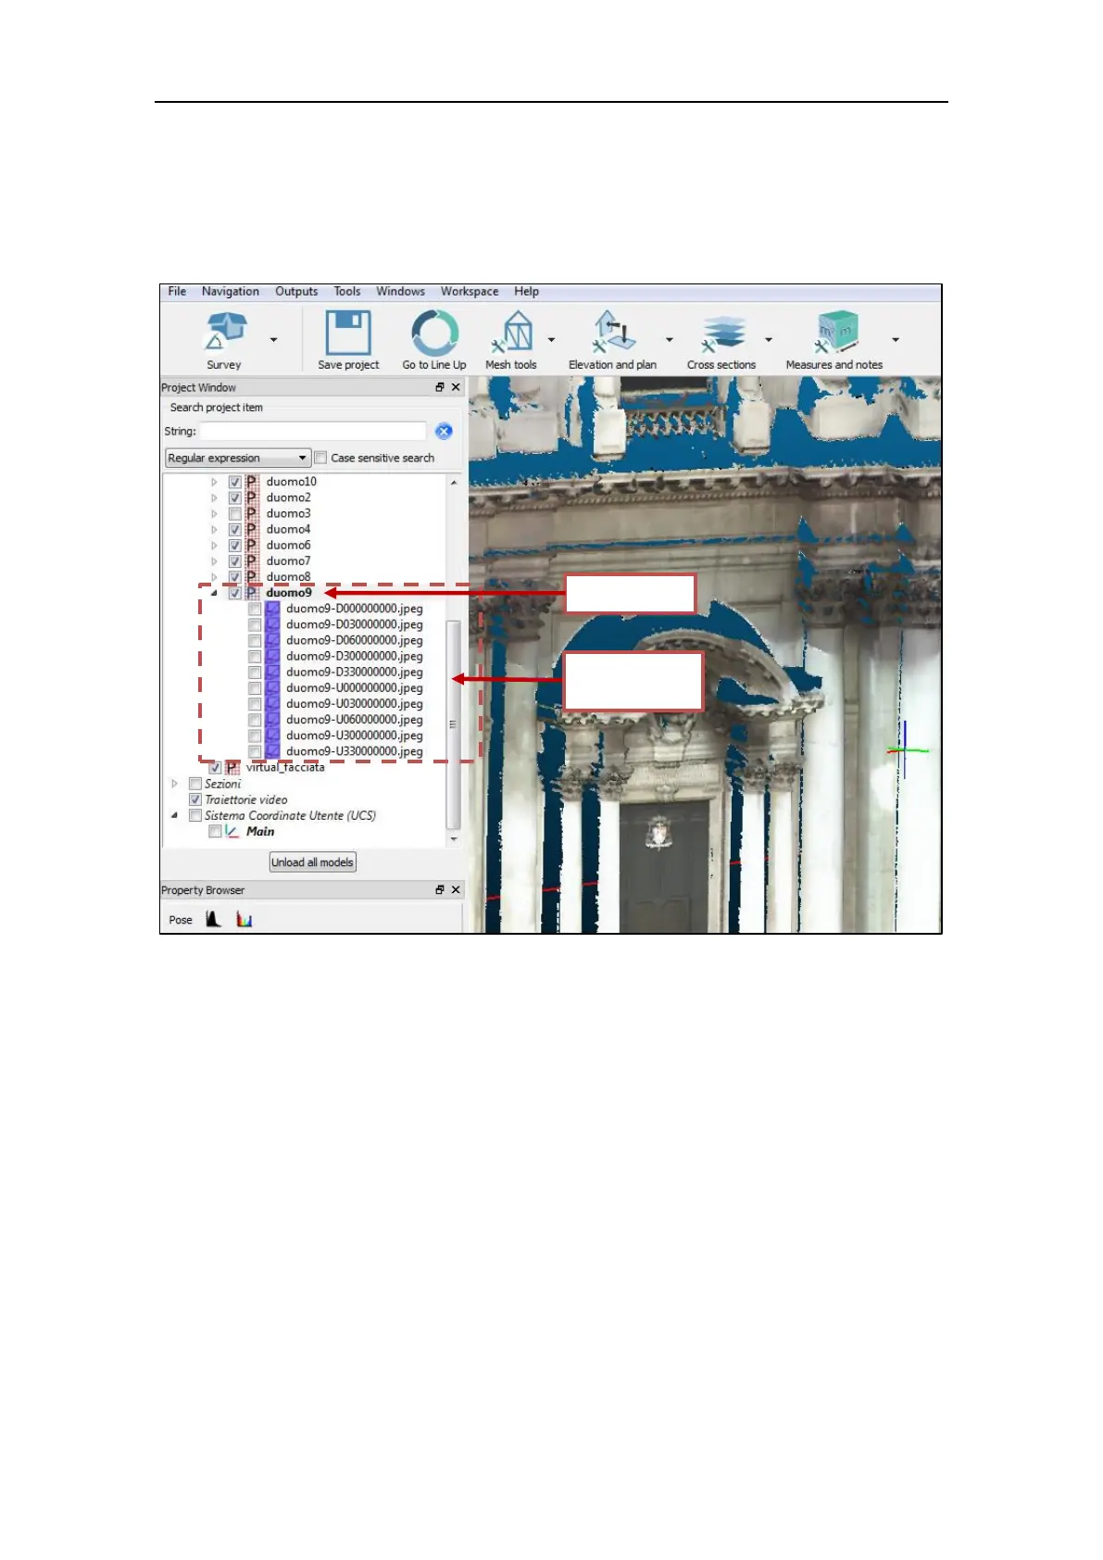1103x1560 pixels.
Task: Open the Workspace menu
Action: [x=470, y=291]
